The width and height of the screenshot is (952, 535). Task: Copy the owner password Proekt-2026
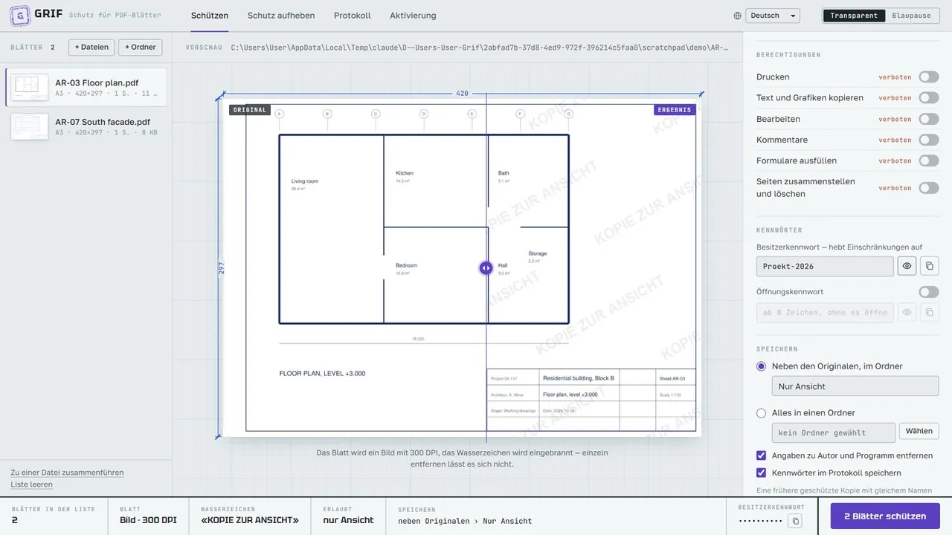pos(929,266)
